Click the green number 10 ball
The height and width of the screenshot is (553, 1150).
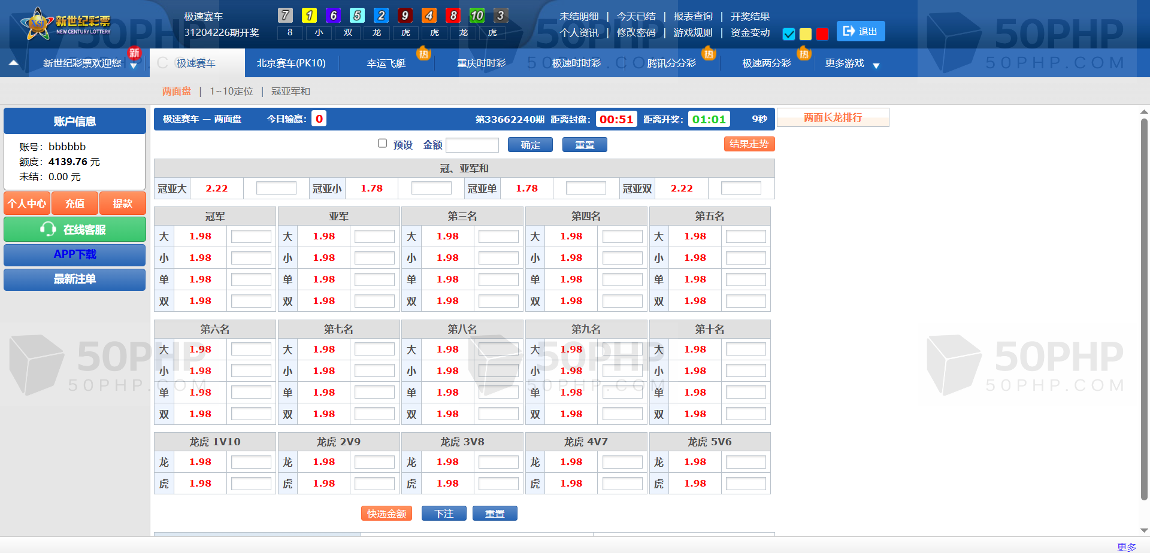477,16
